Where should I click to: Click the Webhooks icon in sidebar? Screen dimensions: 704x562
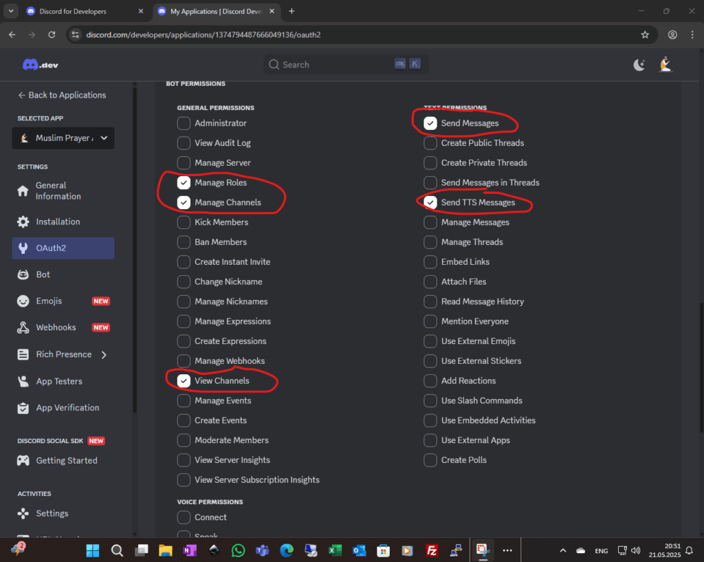pos(23,327)
